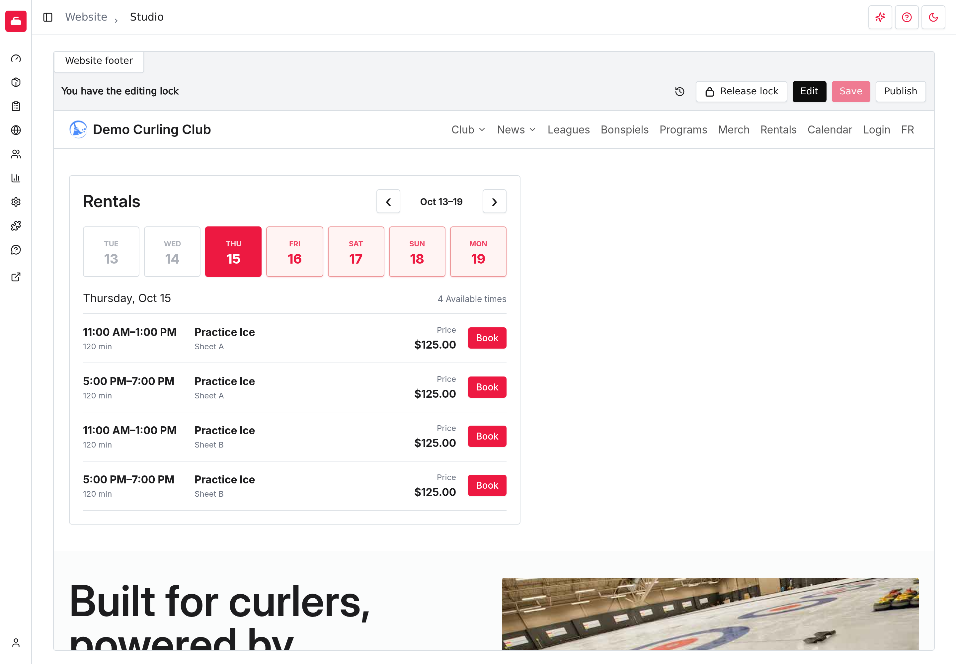Image resolution: width=956 pixels, height=664 pixels.
Task: Open the Rentals nav item
Action: pyautogui.click(x=778, y=130)
